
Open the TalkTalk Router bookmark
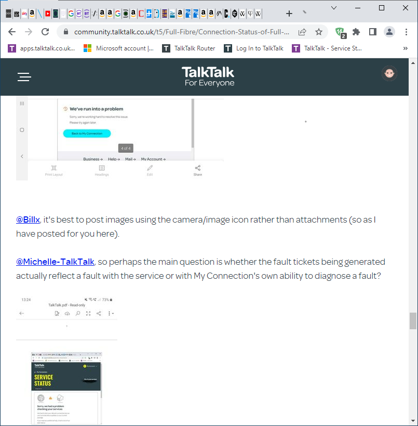(x=188, y=48)
